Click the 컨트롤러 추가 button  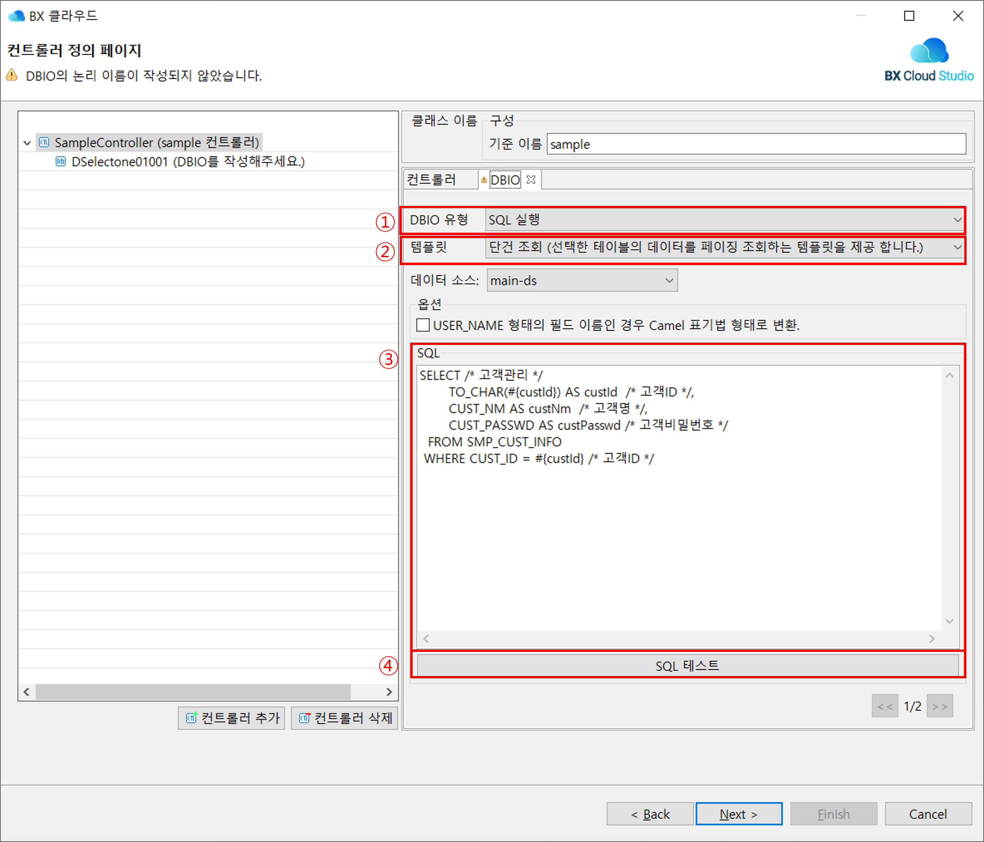point(232,718)
